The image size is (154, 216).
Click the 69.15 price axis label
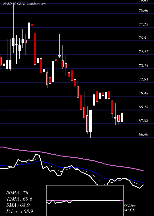[144, 107]
